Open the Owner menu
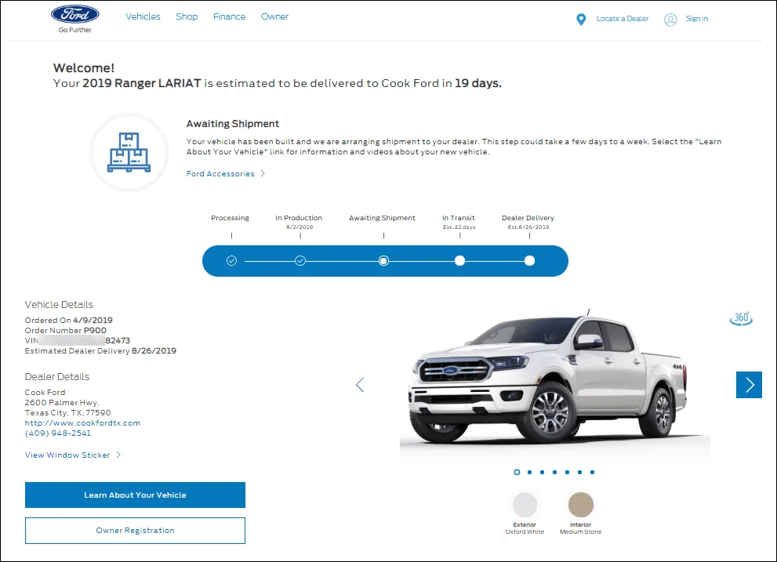Viewport: 777px width, 562px height. (x=275, y=16)
